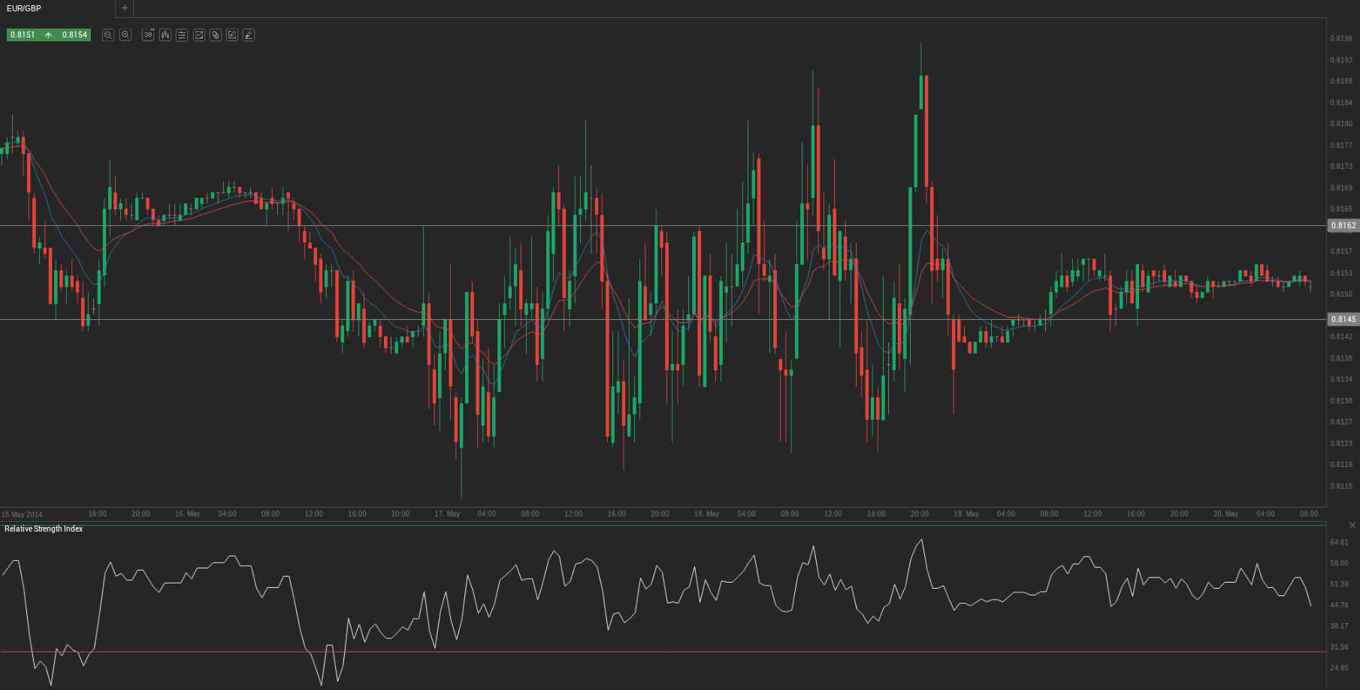
Task: Click the copy chart icon
Action: 216,35
